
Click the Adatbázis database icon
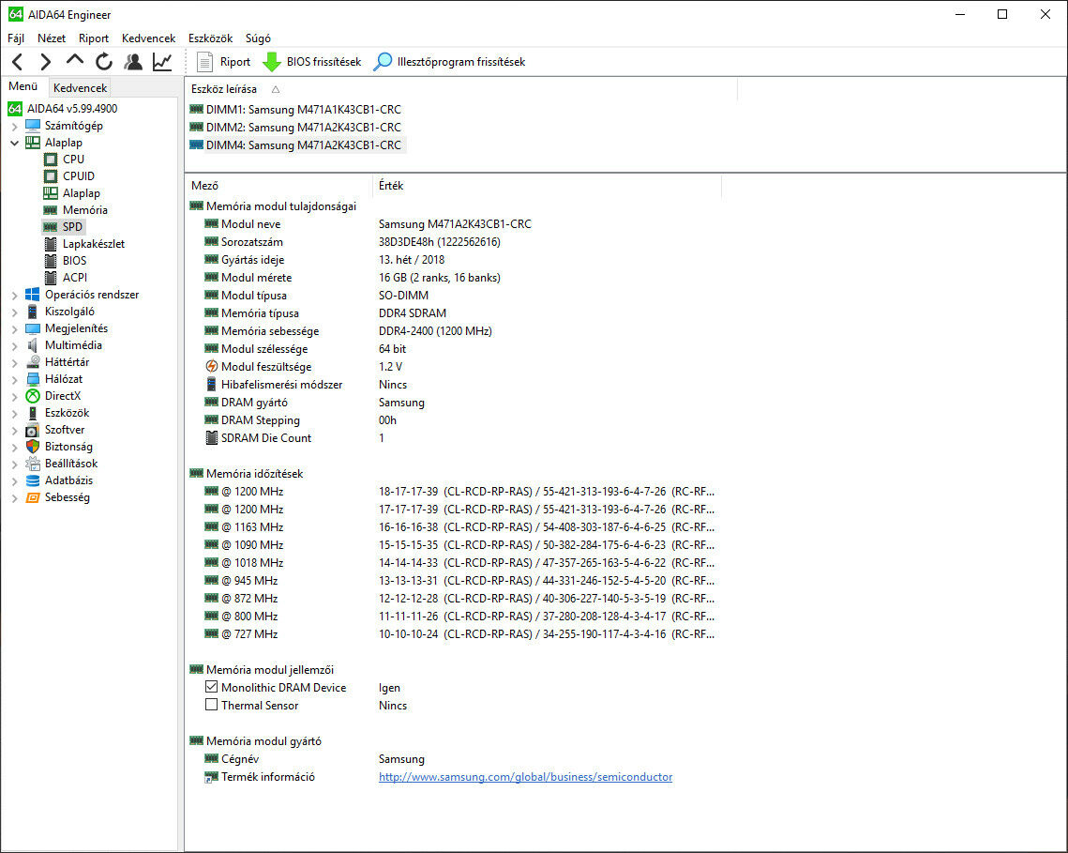32,480
